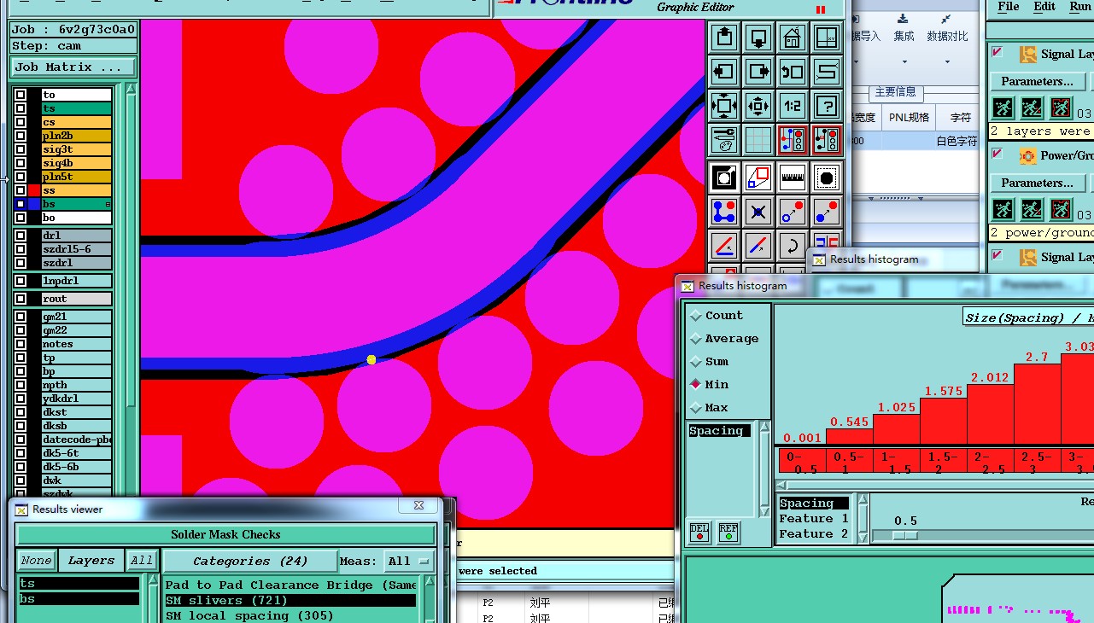The width and height of the screenshot is (1094, 623).
Task: Select the feature select arrow tool
Action: coord(724,178)
